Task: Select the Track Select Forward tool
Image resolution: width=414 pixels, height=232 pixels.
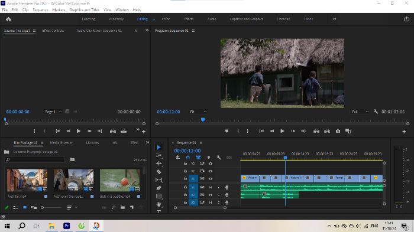Action: (x=159, y=155)
